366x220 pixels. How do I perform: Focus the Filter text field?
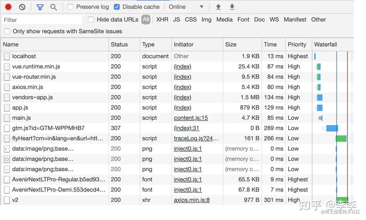pyautogui.click(x=43, y=20)
